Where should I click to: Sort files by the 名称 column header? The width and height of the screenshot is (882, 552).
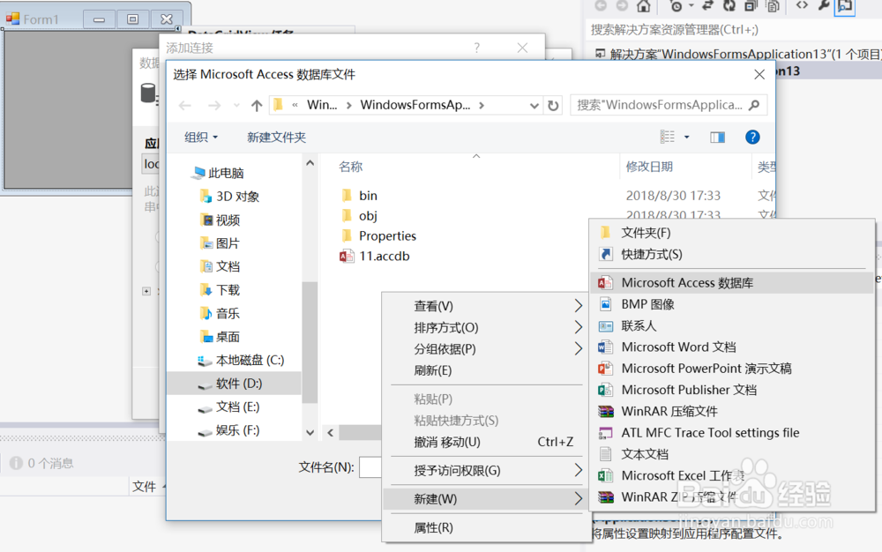point(350,167)
